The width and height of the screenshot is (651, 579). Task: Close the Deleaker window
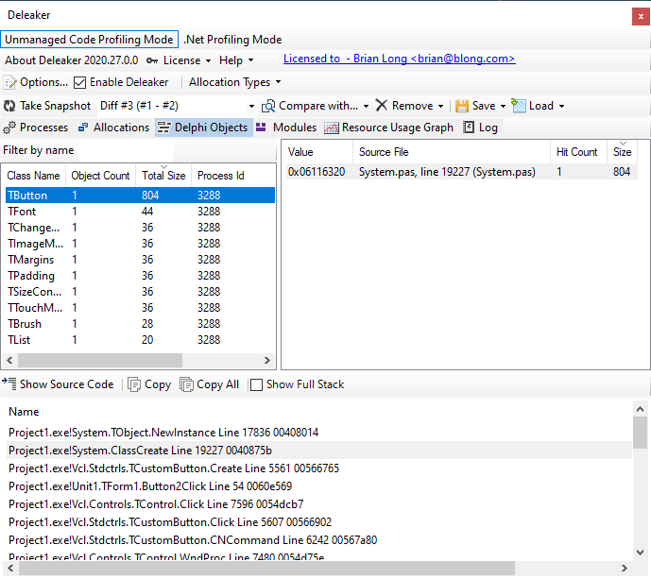pyautogui.click(x=641, y=17)
